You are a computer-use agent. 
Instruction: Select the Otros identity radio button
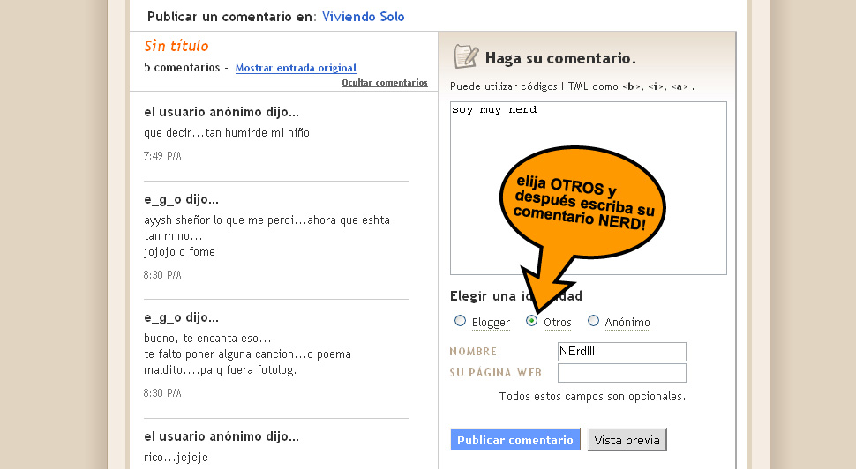pyautogui.click(x=532, y=321)
